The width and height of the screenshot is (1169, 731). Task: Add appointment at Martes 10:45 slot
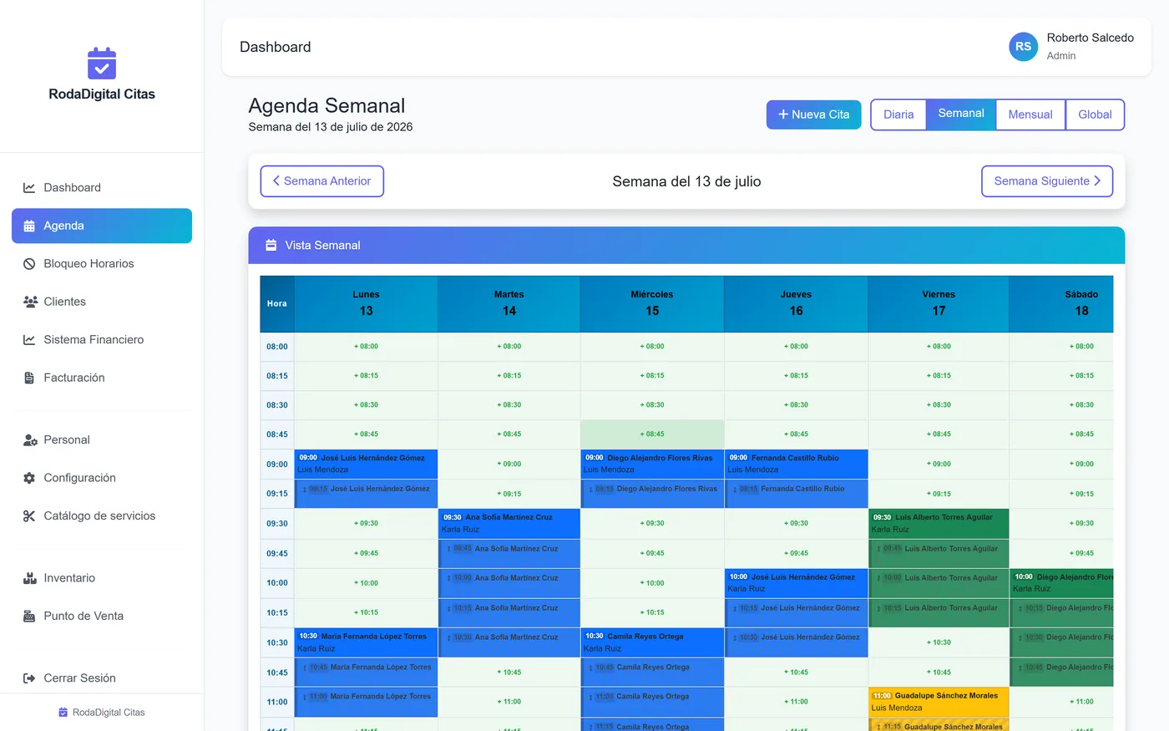point(509,673)
